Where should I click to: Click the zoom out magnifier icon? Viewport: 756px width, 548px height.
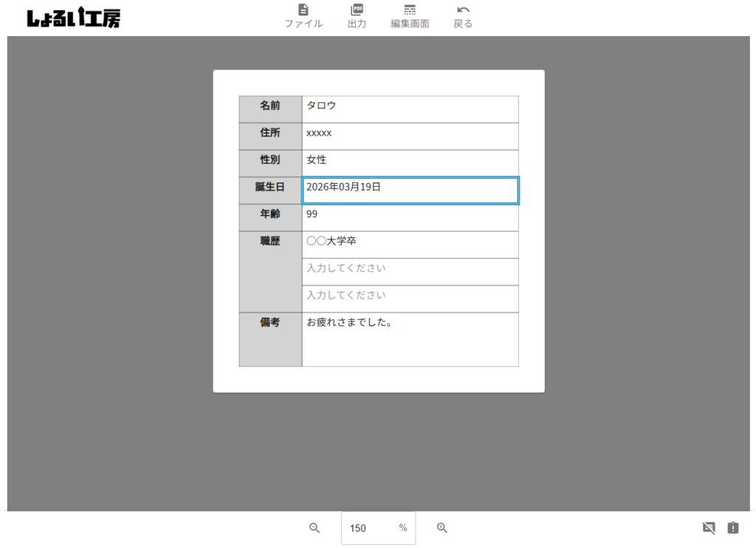pyautogui.click(x=315, y=528)
